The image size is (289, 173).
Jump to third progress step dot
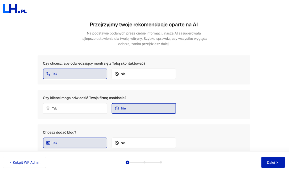(x=161, y=162)
